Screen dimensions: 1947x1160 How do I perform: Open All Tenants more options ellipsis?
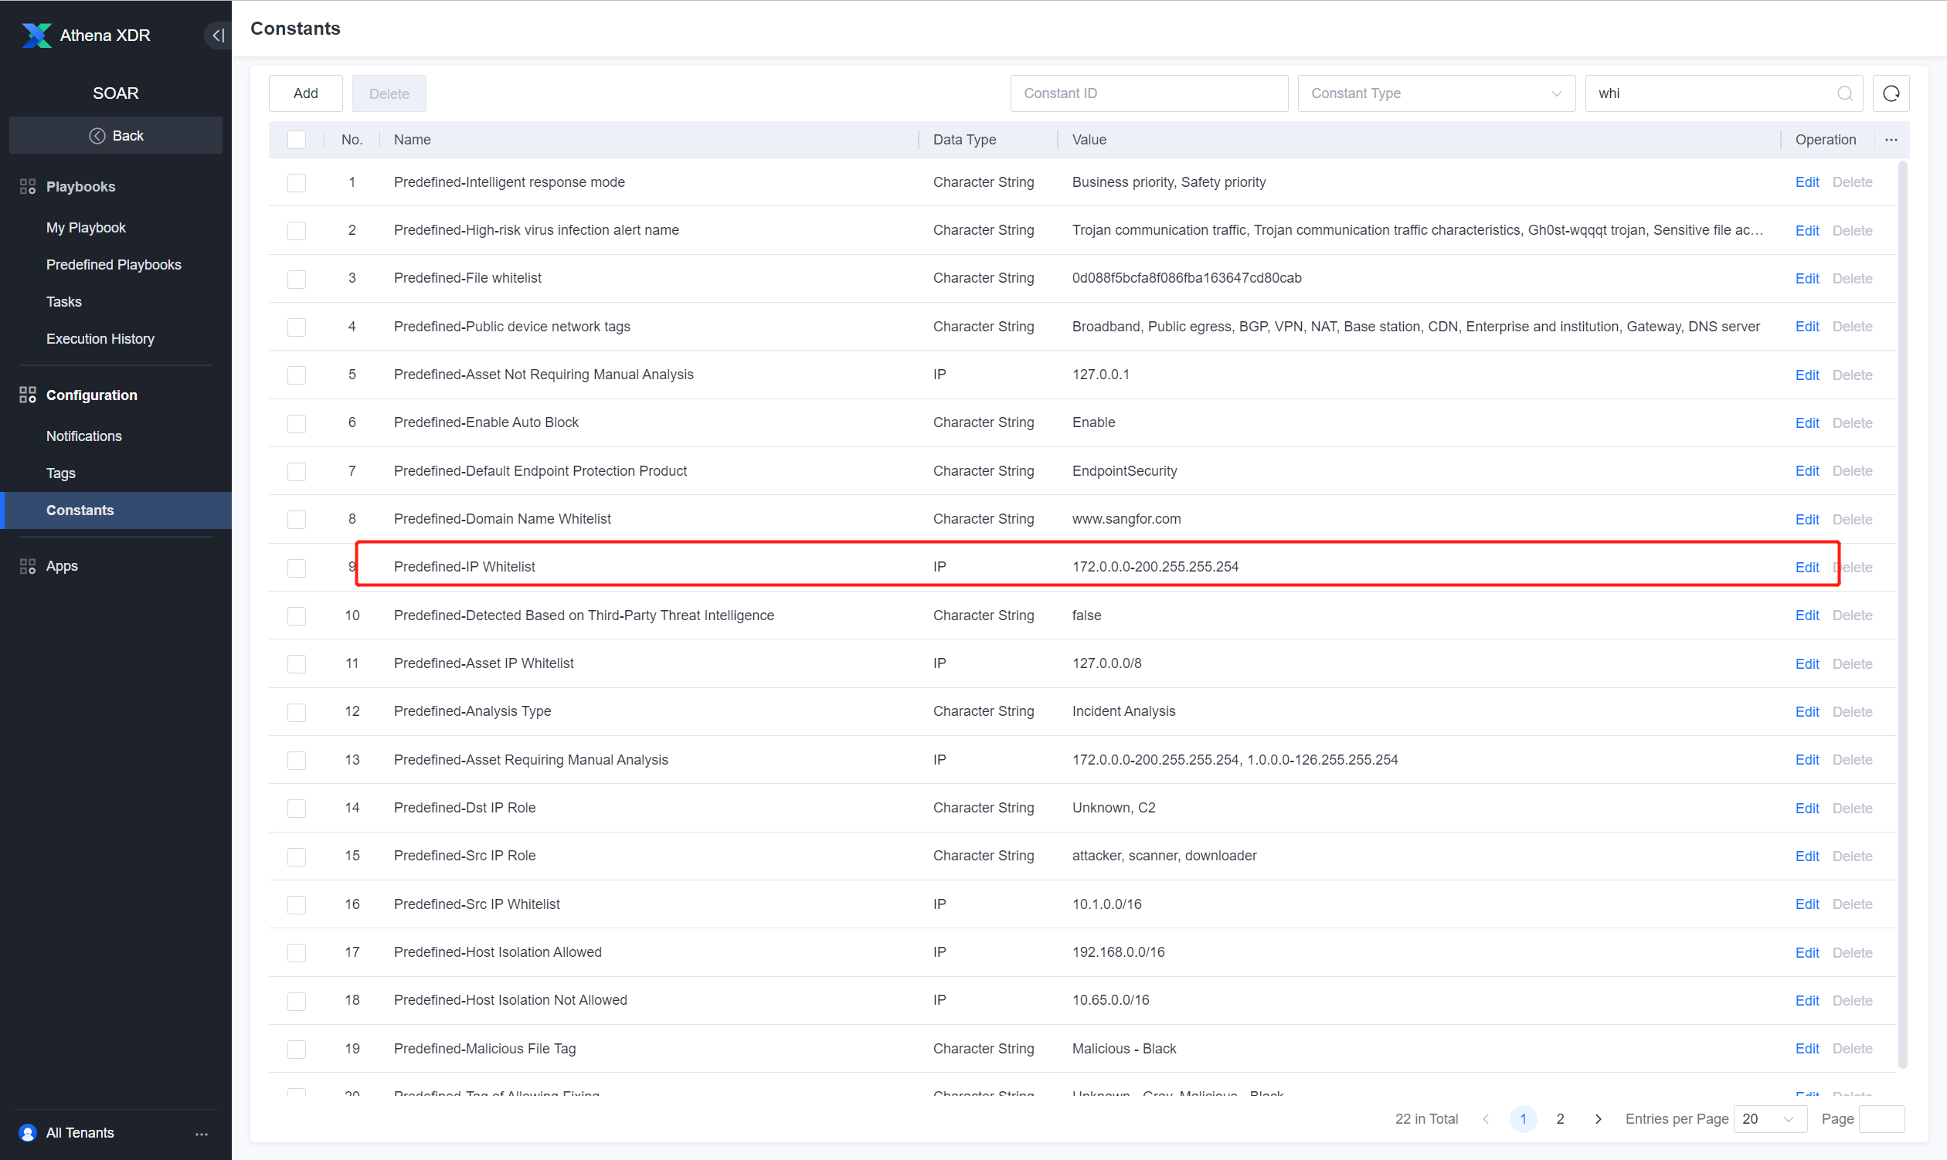tap(202, 1134)
